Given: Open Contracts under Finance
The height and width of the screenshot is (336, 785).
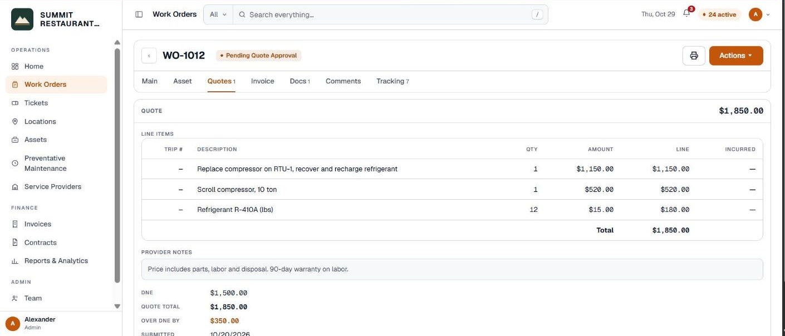Looking at the screenshot, I should (x=56, y=243).
